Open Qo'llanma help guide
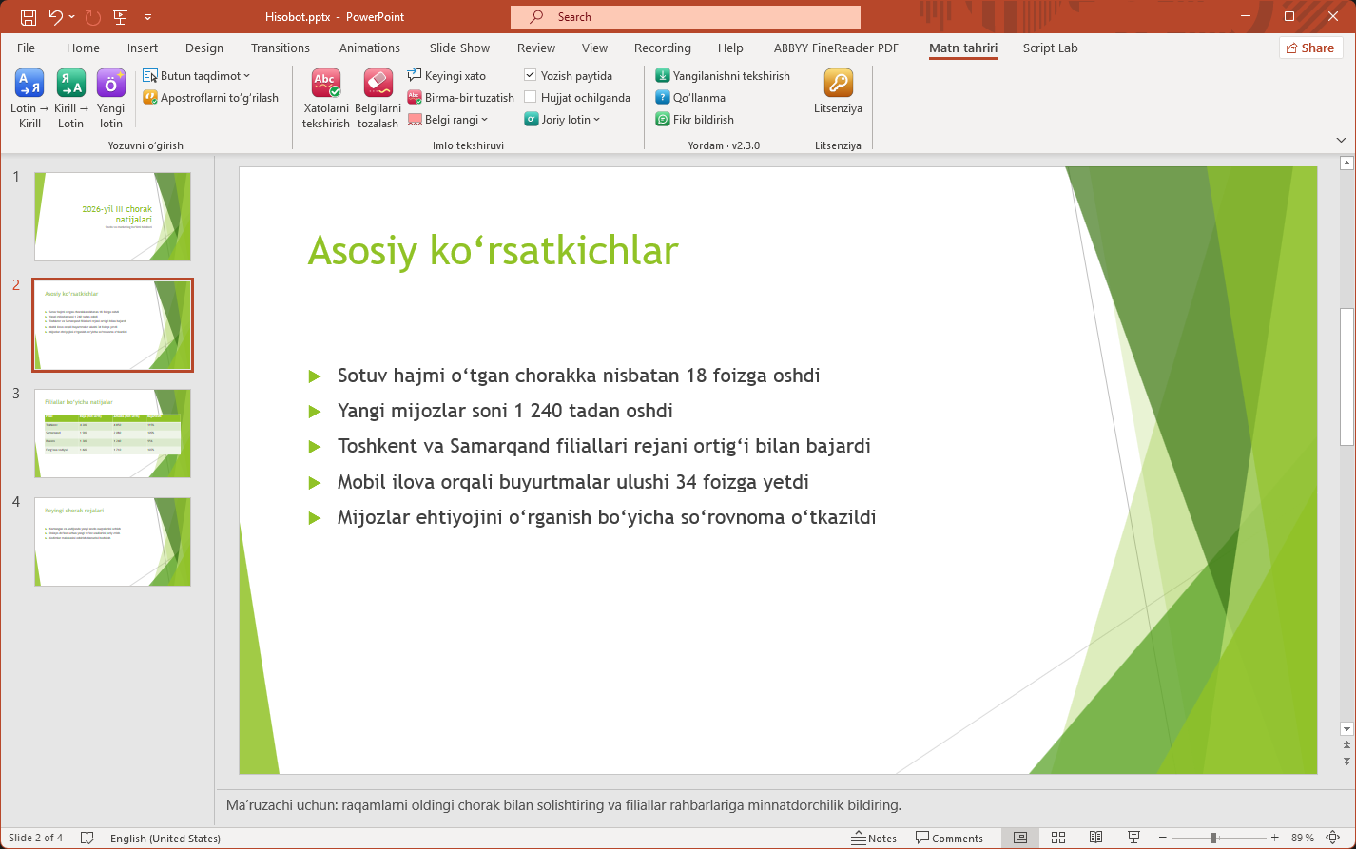Viewport: 1356px width, 849px height. pos(690,97)
